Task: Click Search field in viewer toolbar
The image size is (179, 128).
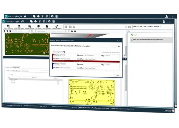Action: [25, 31]
